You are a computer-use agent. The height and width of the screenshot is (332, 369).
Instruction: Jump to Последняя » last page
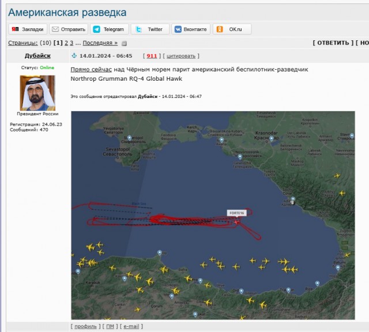[100, 43]
